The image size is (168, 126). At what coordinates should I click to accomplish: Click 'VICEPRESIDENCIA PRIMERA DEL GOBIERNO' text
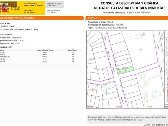[x=34, y=5]
